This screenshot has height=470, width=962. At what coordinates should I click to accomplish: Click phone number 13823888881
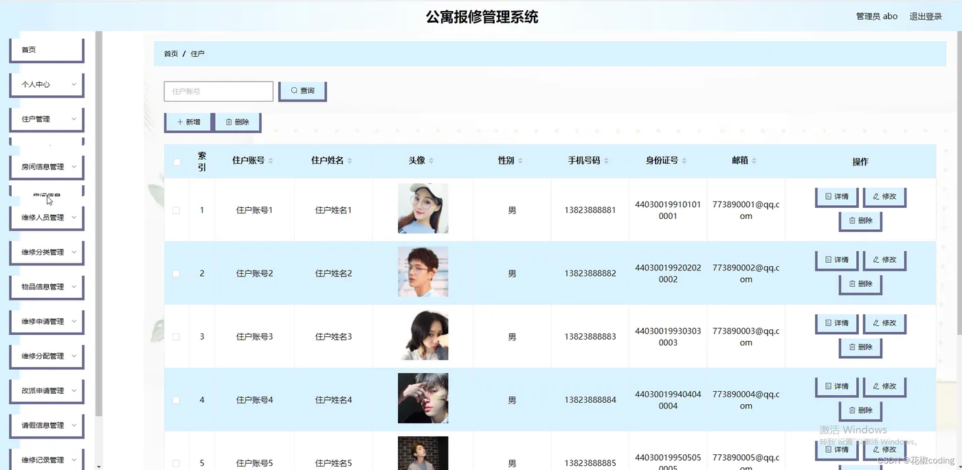pos(590,210)
